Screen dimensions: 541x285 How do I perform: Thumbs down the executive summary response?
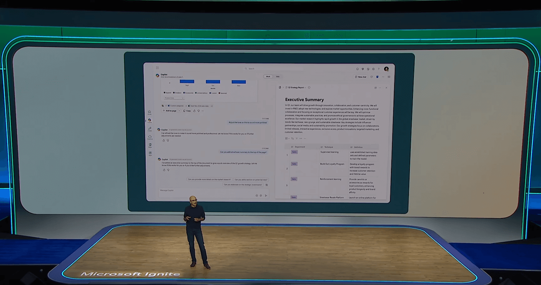coord(168,170)
